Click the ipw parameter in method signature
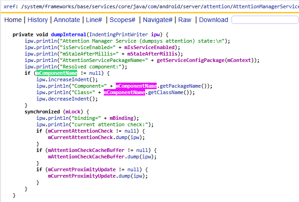 coord(155,34)
